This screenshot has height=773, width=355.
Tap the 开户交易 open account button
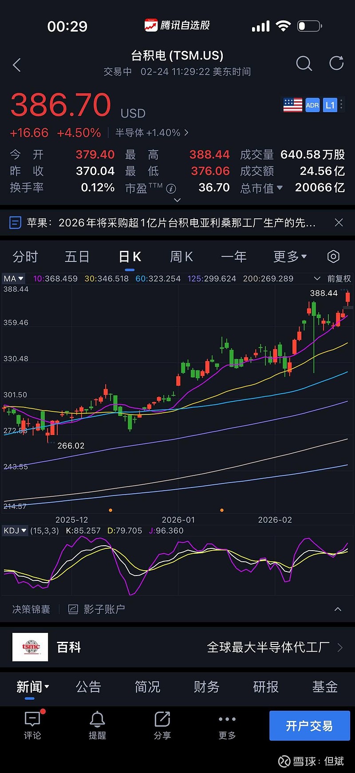coord(309,726)
